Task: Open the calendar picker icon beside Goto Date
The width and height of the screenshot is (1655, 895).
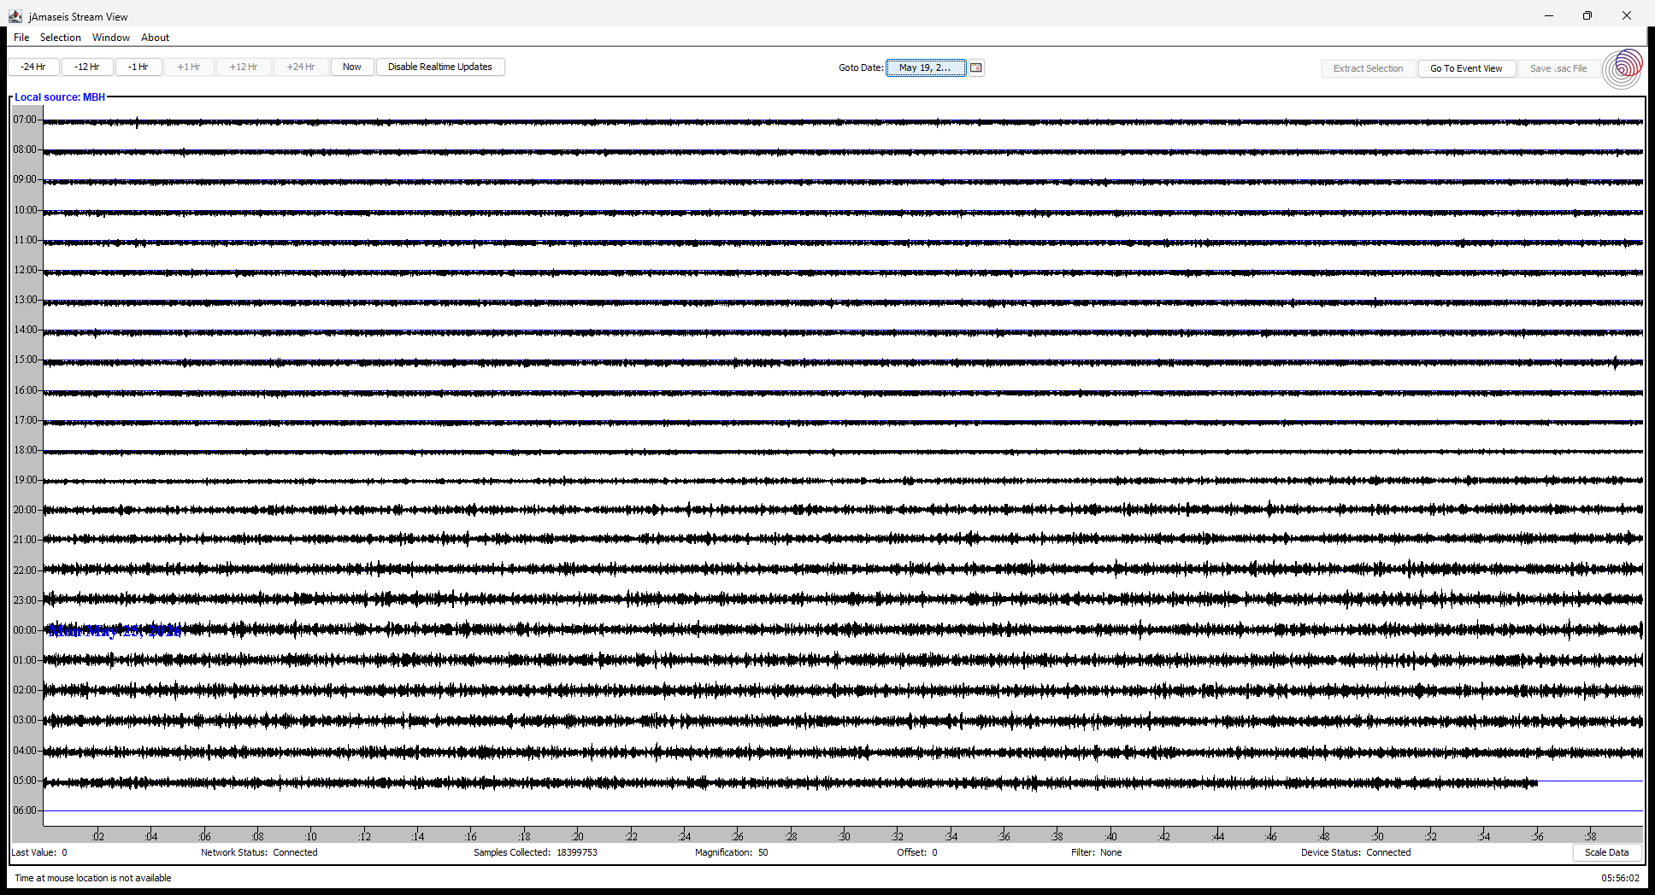Action: pos(975,67)
